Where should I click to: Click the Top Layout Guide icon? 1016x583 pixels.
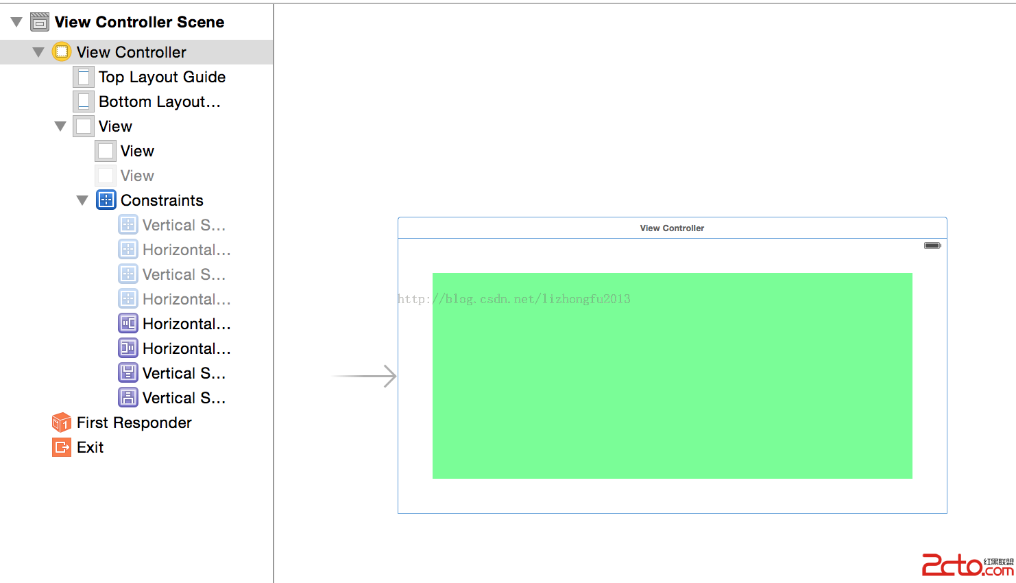pyautogui.click(x=84, y=77)
